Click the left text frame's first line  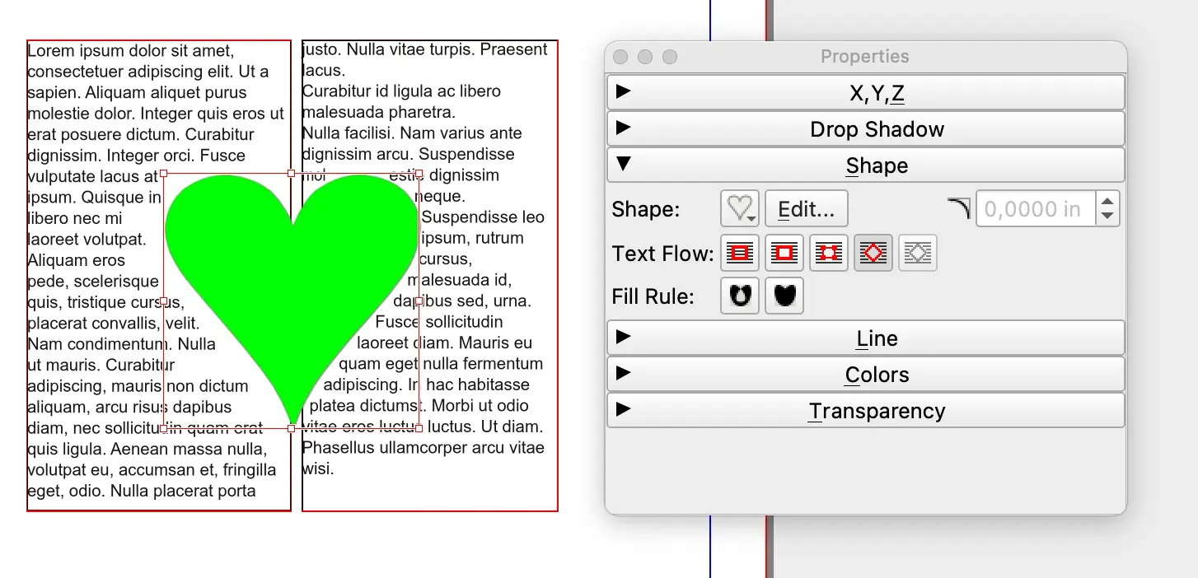[x=131, y=51]
